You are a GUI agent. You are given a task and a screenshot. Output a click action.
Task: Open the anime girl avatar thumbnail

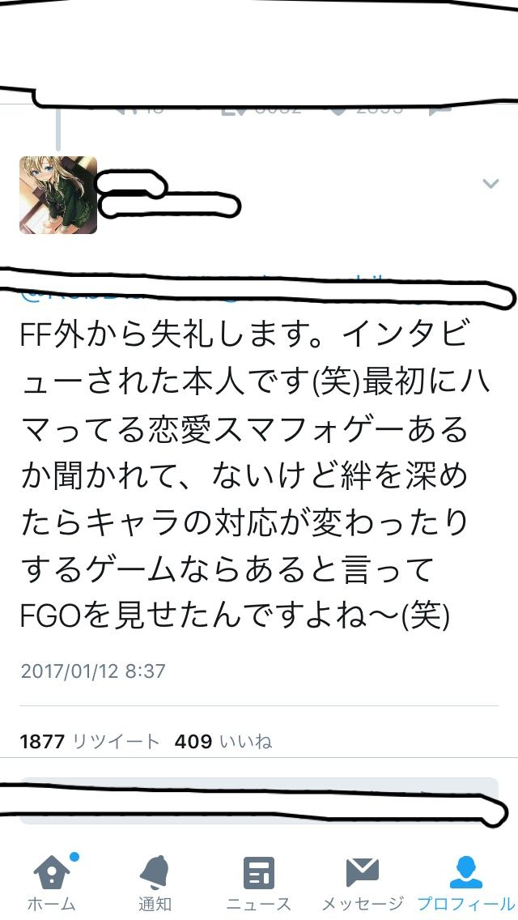pos(58,195)
